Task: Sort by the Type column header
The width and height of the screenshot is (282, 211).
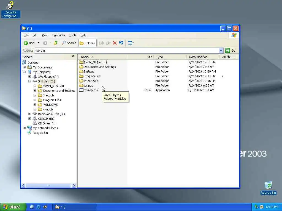Action: tap(170, 57)
